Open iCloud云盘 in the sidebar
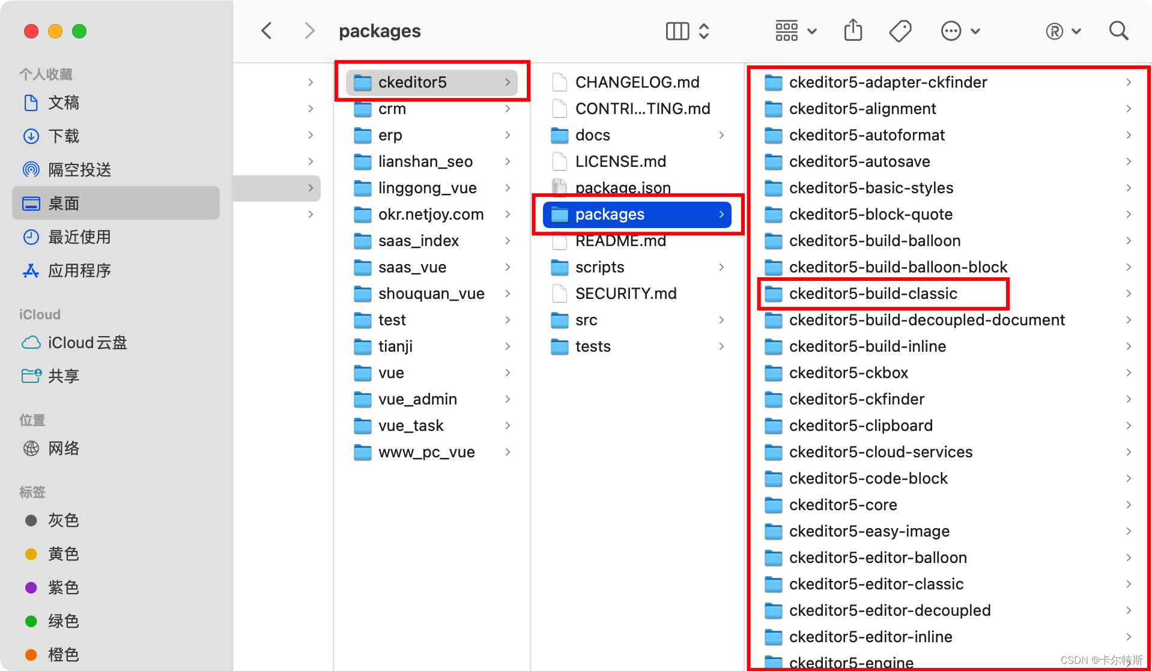 point(116,343)
